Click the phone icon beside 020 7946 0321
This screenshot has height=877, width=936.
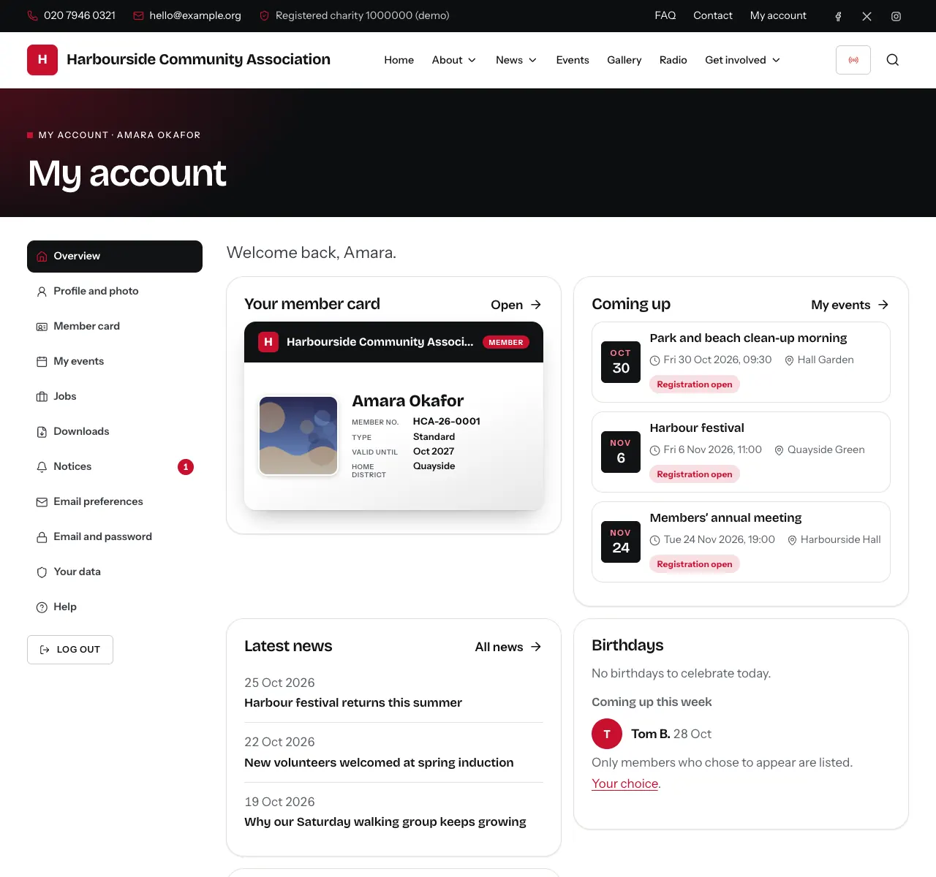pyautogui.click(x=32, y=15)
